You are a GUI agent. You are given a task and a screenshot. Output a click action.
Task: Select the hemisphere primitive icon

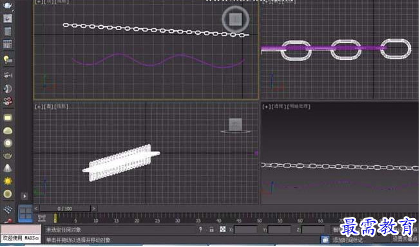pyautogui.click(x=8, y=131)
